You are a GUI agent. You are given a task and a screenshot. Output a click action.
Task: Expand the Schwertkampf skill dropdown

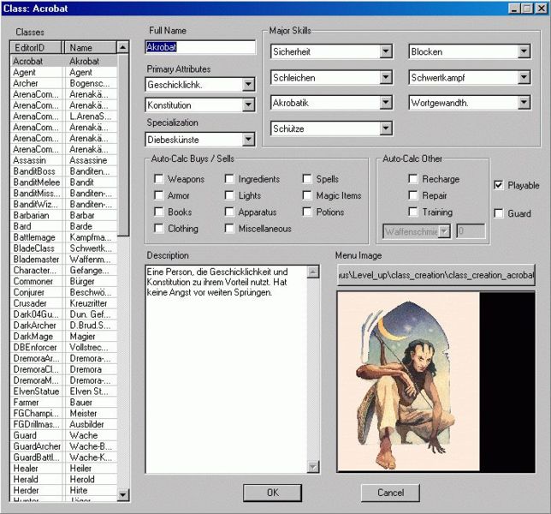(x=524, y=77)
